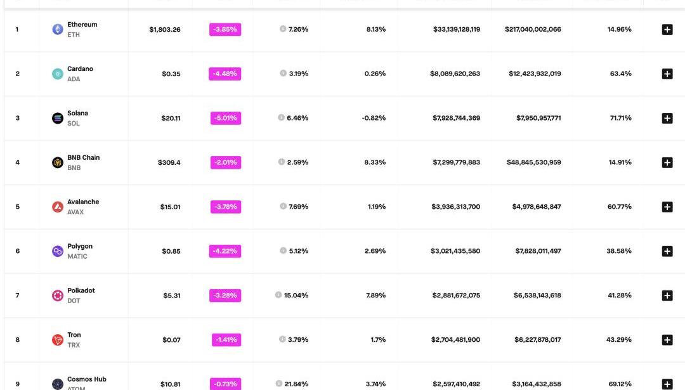685x390 pixels.
Task: Open the Avalanche asset name link
Action: point(83,202)
